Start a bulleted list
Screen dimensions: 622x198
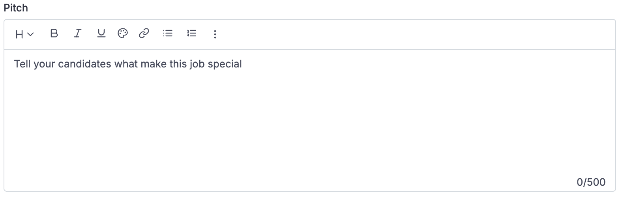168,34
